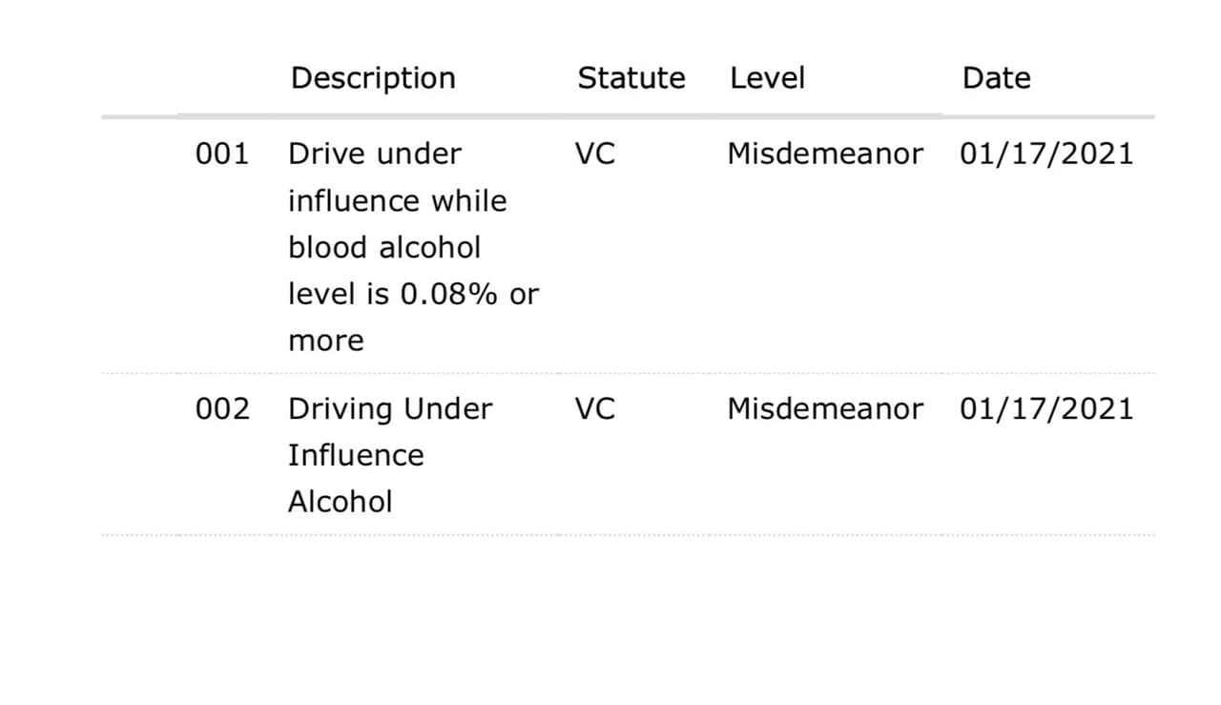1221x705 pixels.
Task: Click the word "Influence" under charge 002
Action: (x=356, y=455)
